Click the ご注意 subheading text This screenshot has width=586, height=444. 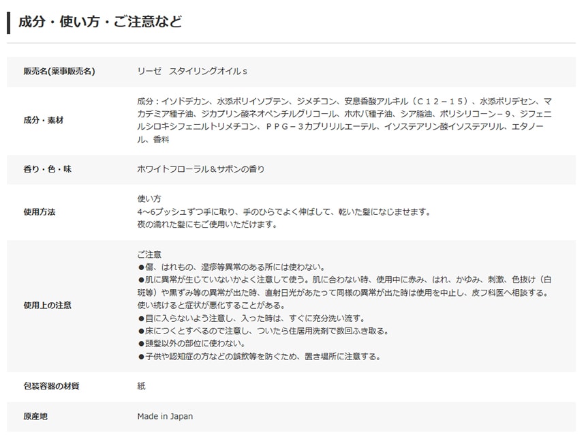pos(149,254)
